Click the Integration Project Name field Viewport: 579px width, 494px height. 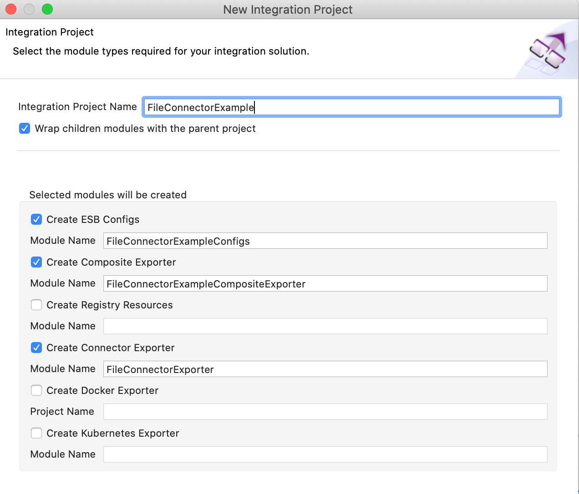pos(351,107)
